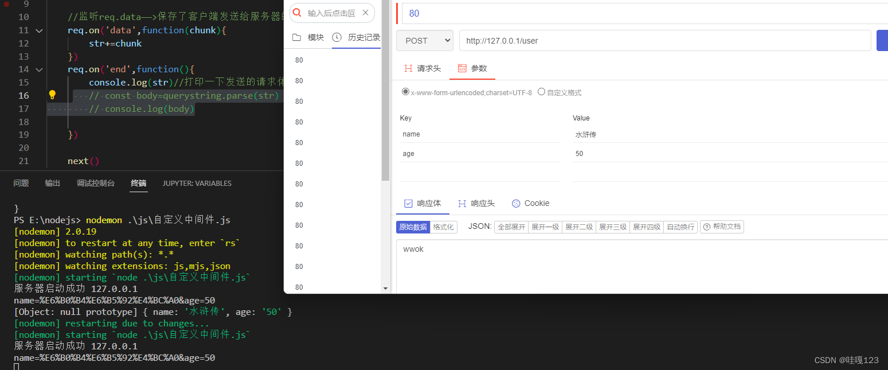Click the lightbulb quick-fix icon on line 16
888x370 pixels.
click(x=52, y=94)
